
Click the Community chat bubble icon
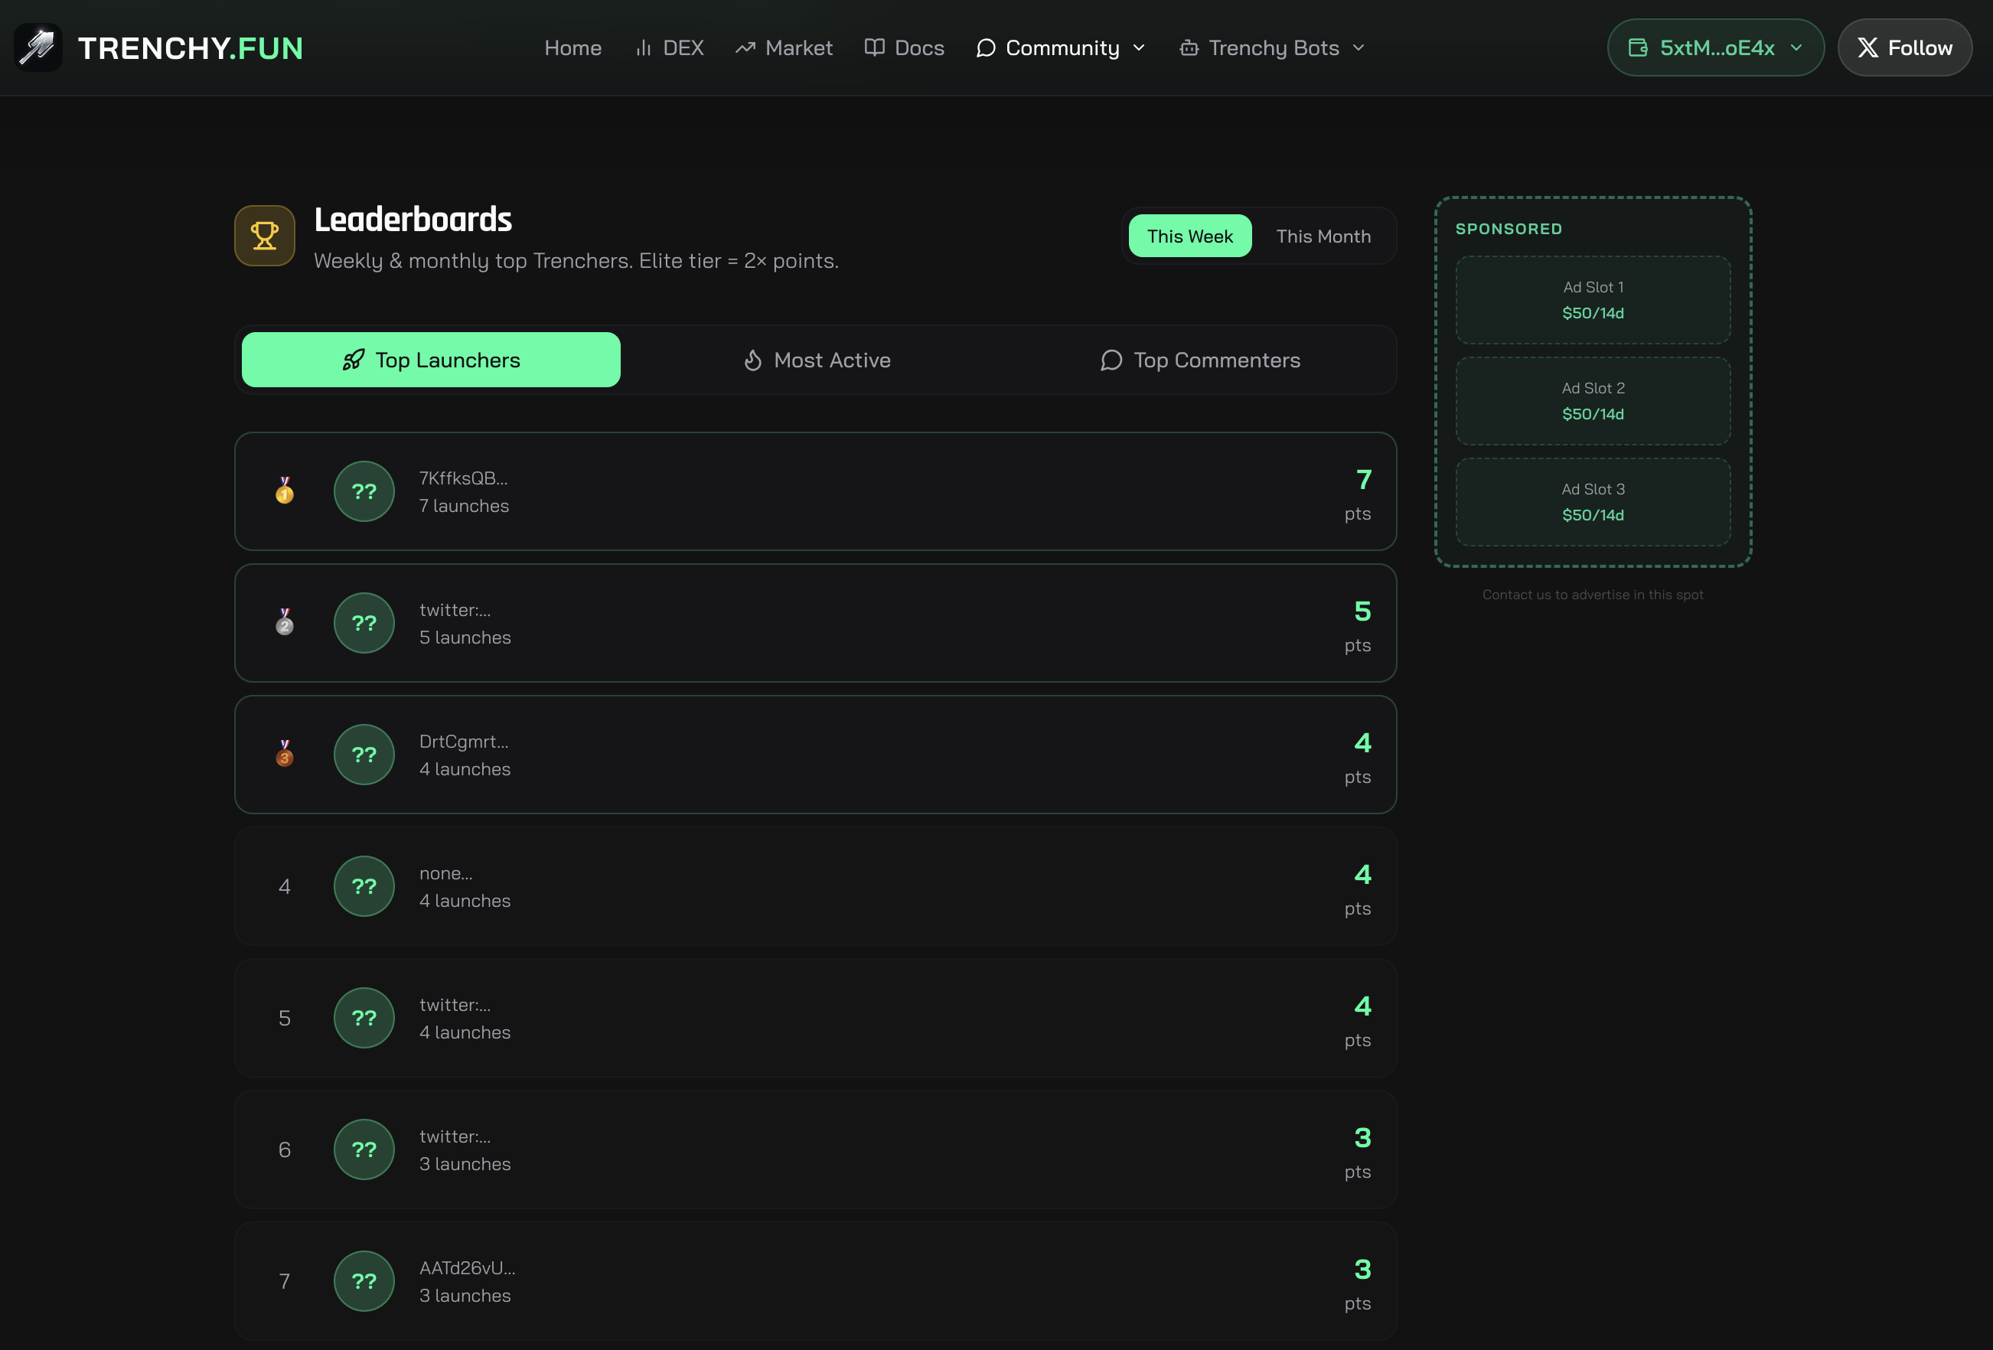click(987, 48)
